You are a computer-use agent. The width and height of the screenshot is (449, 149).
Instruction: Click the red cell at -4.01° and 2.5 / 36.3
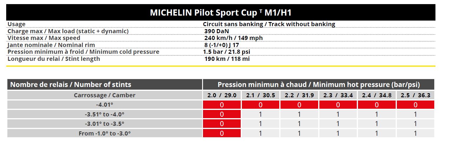(x=415, y=105)
